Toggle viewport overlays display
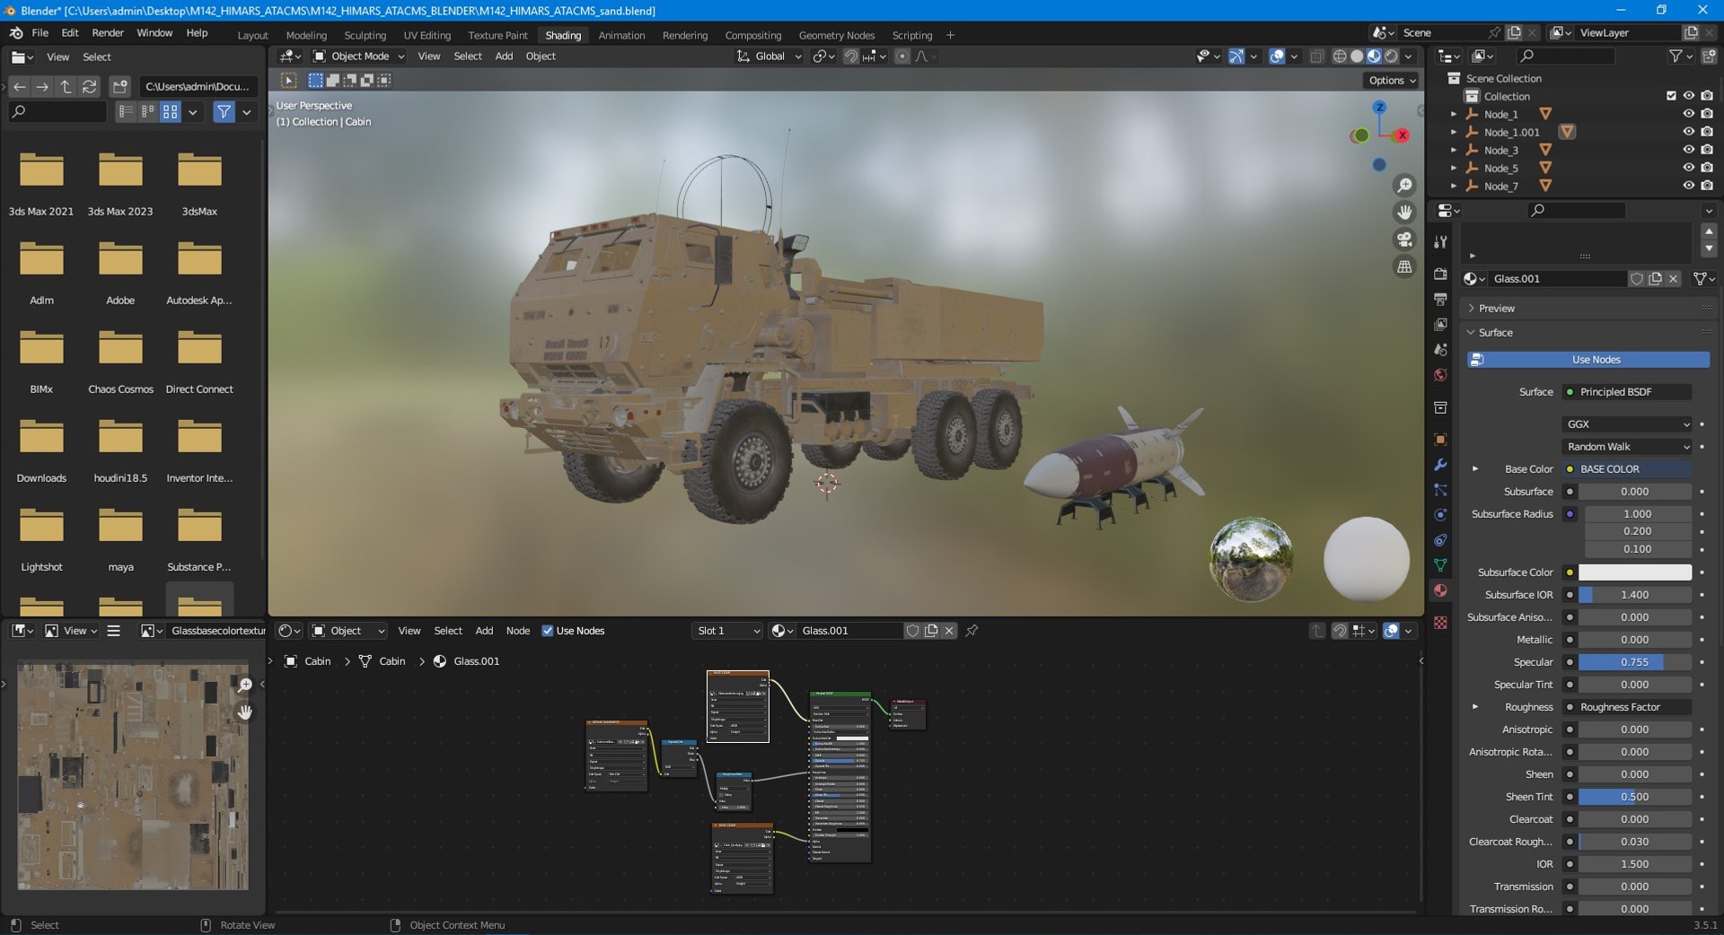 (x=1277, y=56)
